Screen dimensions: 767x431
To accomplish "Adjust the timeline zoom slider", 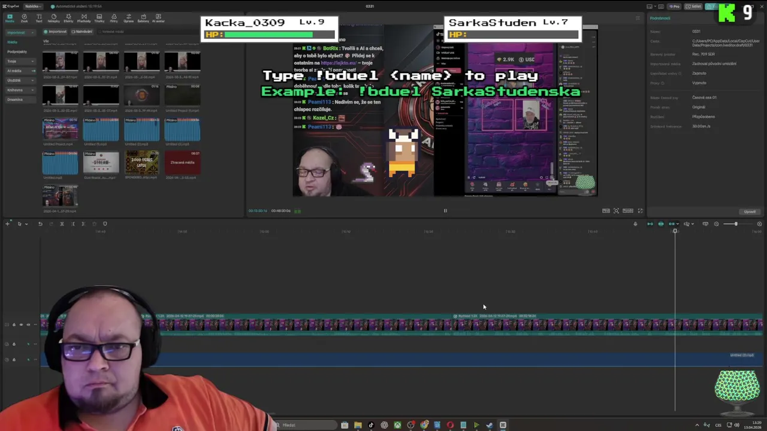I will click(736, 224).
